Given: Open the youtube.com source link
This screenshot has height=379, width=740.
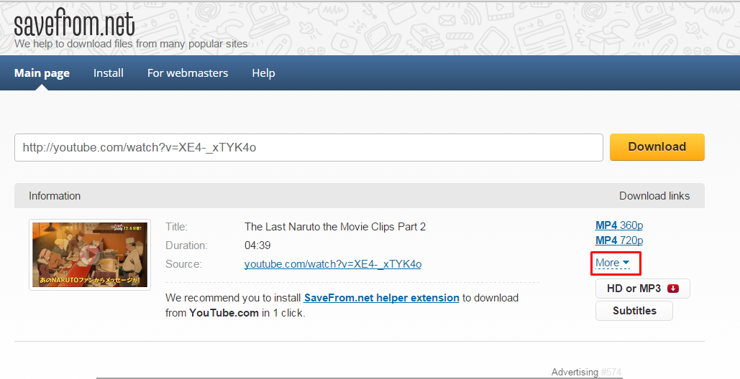Looking at the screenshot, I should tap(333, 264).
